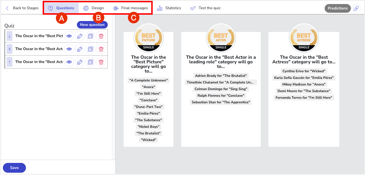This screenshot has width=365, height=175.
Task: Choose the Timothée Chalamet answer
Action: point(221,82)
